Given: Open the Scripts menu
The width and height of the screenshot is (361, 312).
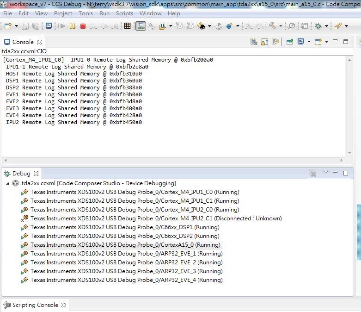Looking at the screenshot, I should click(124, 13).
